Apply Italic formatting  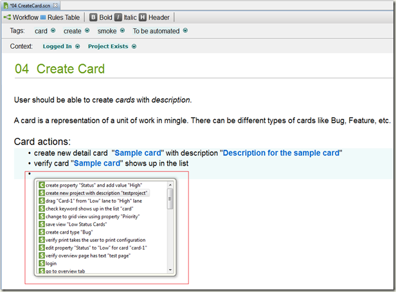[125, 17]
